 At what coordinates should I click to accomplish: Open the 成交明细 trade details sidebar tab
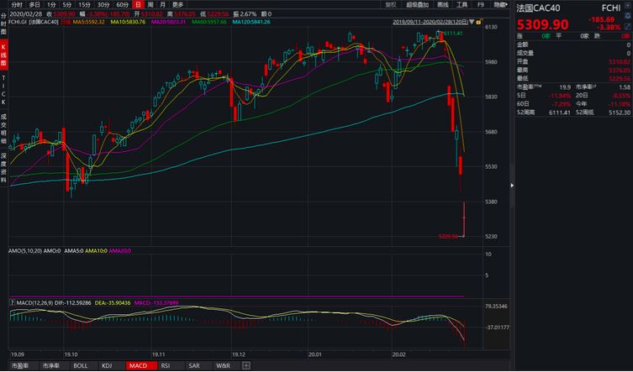point(3,128)
